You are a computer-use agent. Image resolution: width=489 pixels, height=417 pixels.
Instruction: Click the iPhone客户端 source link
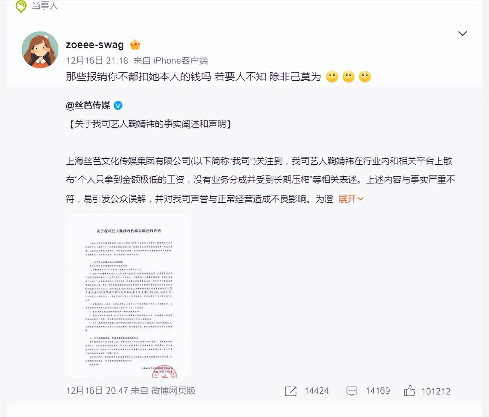tap(181, 61)
